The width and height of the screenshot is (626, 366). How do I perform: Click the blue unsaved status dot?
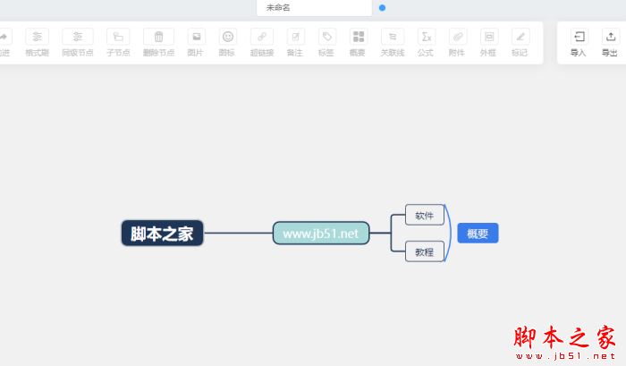coord(382,7)
